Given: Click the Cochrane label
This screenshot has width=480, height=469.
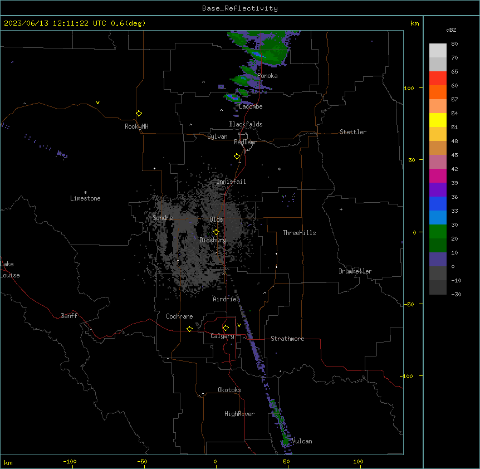Looking at the screenshot, I should pos(179,316).
